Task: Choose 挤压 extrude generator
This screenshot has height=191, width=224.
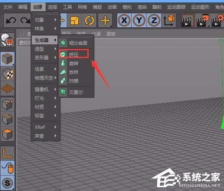Action: coord(76,54)
